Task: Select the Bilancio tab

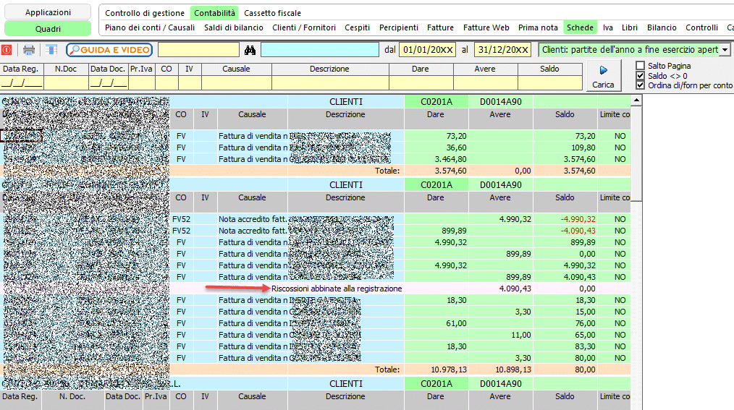Action: coord(662,27)
